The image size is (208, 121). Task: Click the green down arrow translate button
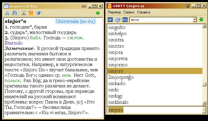[x=201, y=20]
